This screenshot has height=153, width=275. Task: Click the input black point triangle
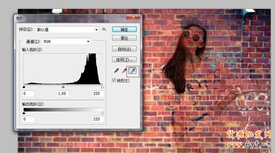pyautogui.click(x=24, y=87)
